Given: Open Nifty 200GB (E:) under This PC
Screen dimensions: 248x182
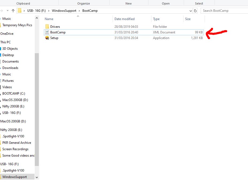Looking at the screenshot, I should pyautogui.click(x=13, y=106).
